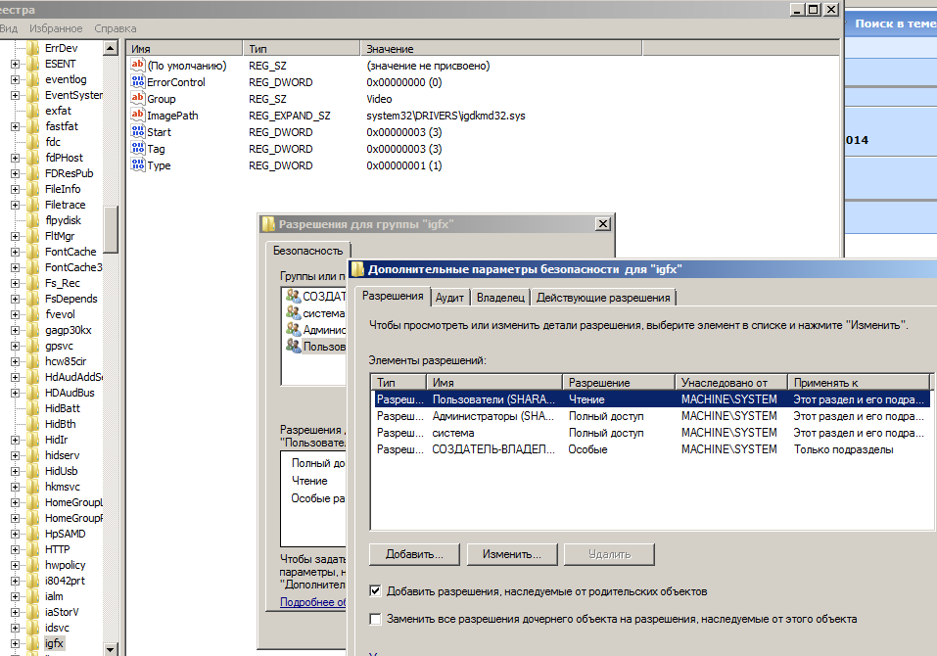The image size is (937, 656).
Task: Click the Type DWORD value icon
Action: [137, 165]
